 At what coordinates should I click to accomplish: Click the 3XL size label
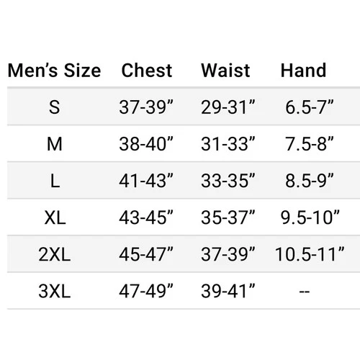pyautogui.click(x=55, y=292)
